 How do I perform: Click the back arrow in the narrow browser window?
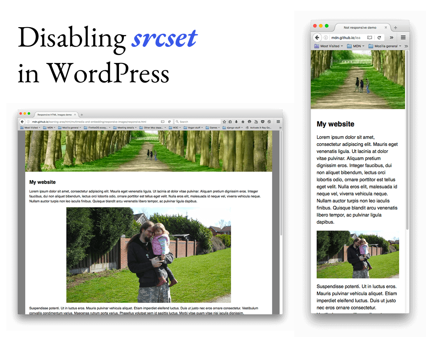[317, 37]
